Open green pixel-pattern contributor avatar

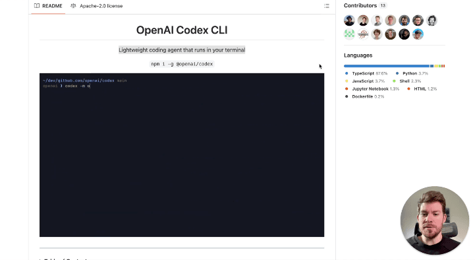[349, 34]
